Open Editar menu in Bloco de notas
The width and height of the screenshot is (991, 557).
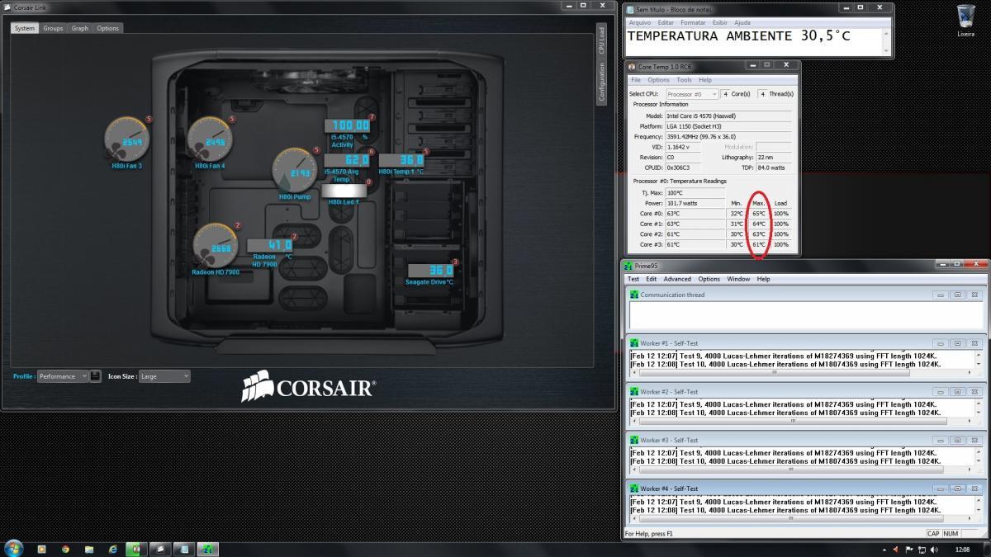click(666, 22)
